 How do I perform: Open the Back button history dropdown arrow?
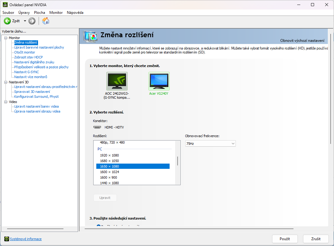(x=25, y=21)
